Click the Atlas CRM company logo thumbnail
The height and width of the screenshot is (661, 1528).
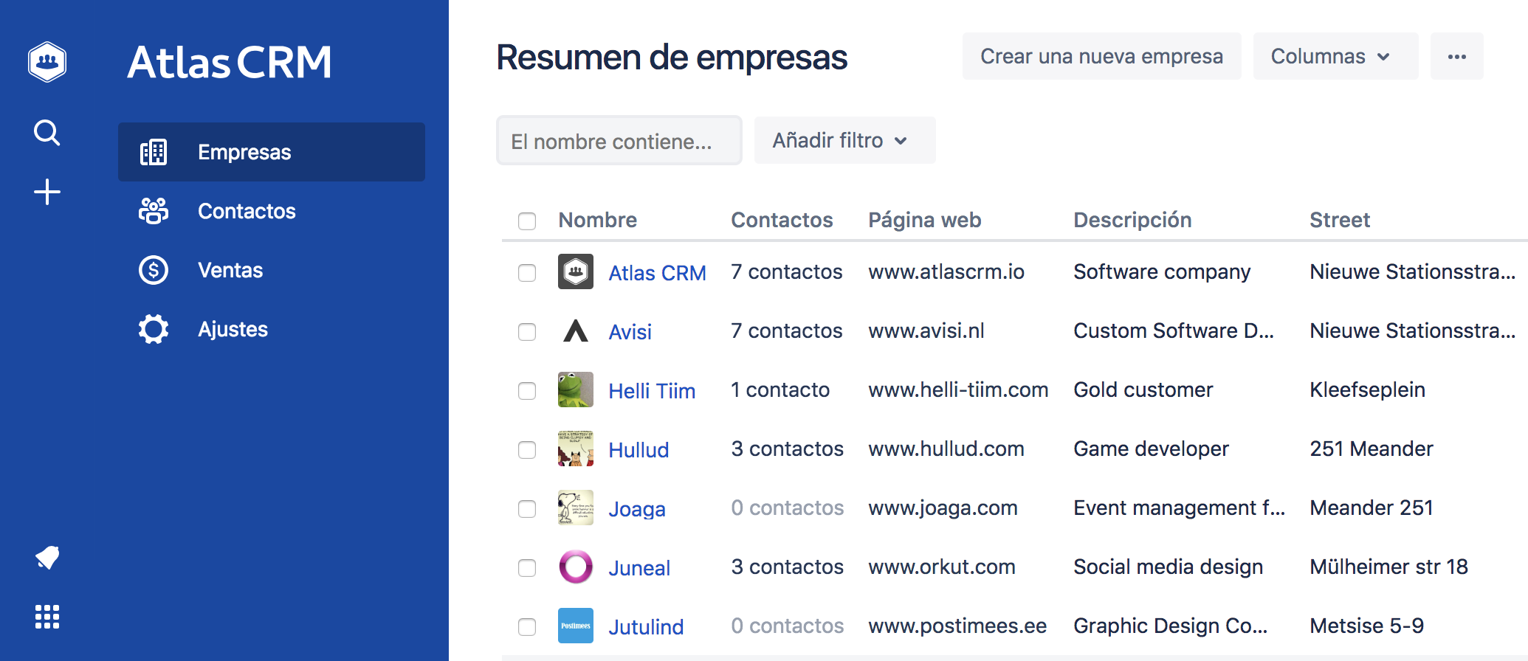576,271
